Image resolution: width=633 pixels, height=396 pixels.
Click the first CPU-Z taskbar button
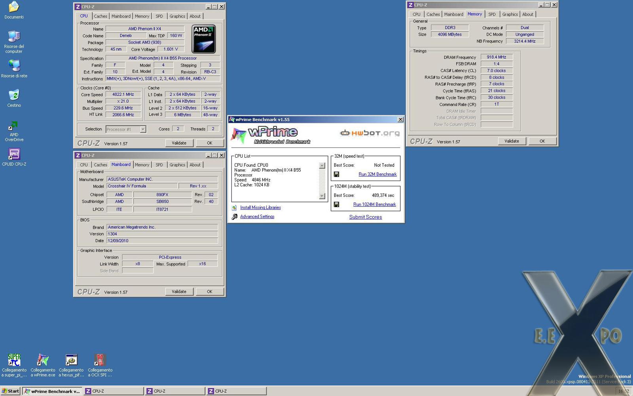tap(114, 391)
